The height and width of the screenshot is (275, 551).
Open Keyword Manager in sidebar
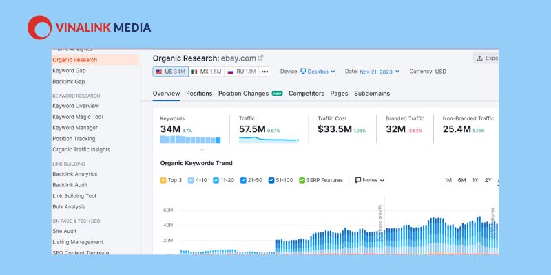coord(75,128)
